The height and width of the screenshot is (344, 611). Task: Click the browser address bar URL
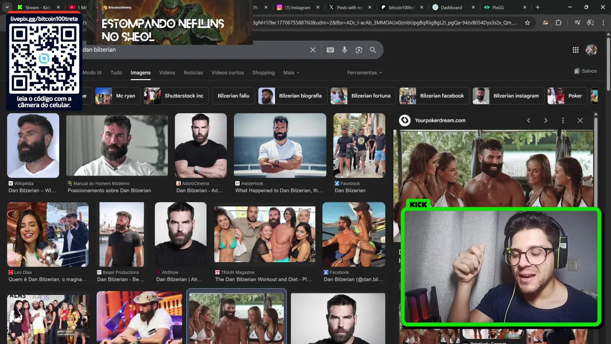(384, 22)
